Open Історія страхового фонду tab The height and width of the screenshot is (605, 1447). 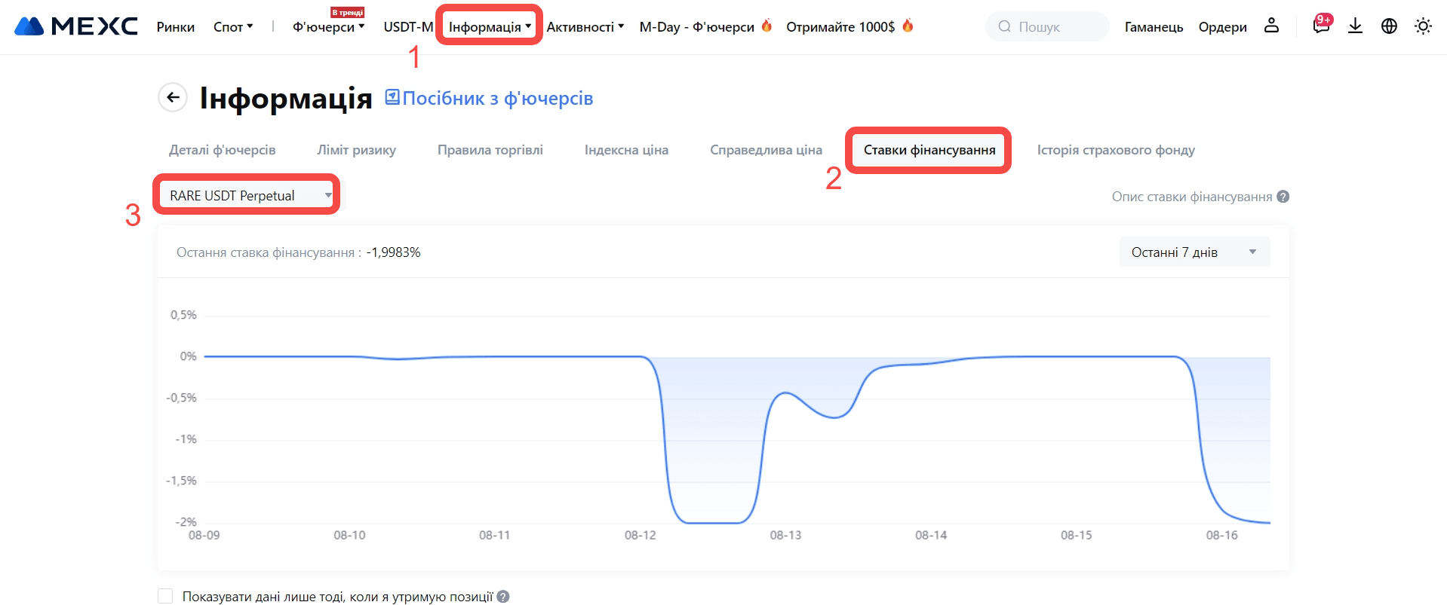click(1115, 150)
